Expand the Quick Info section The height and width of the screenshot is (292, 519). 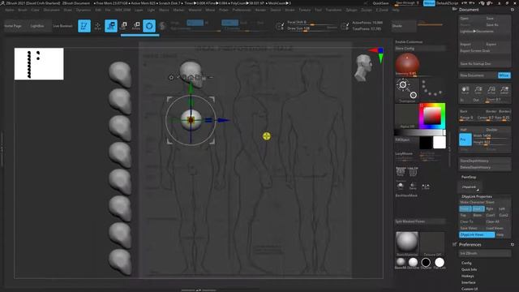469,269
